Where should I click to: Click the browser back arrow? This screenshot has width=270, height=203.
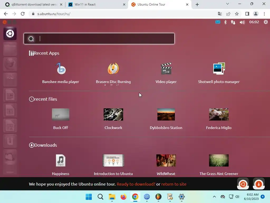pyautogui.click(x=6, y=14)
